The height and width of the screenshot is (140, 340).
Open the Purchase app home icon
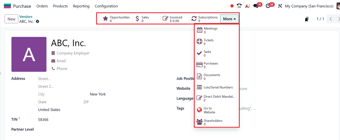7,6
